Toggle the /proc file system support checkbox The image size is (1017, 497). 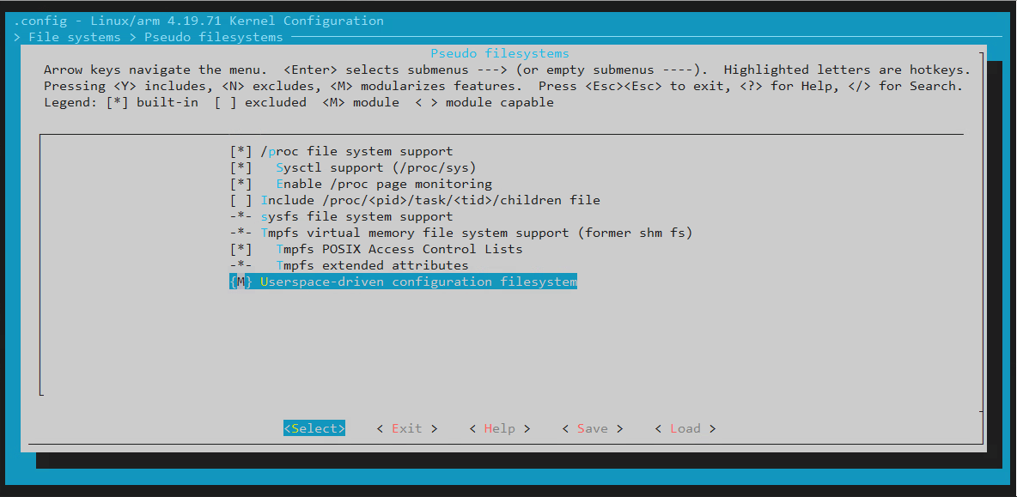pos(241,151)
